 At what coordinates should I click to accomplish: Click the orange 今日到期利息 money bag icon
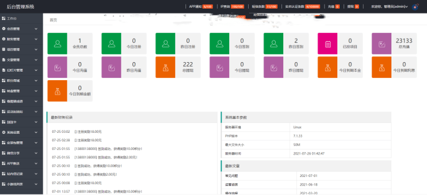coord(381,67)
